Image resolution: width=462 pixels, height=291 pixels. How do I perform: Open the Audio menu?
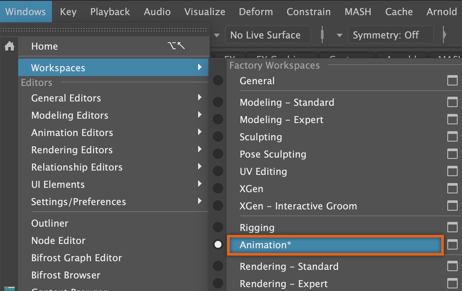tap(157, 12)
